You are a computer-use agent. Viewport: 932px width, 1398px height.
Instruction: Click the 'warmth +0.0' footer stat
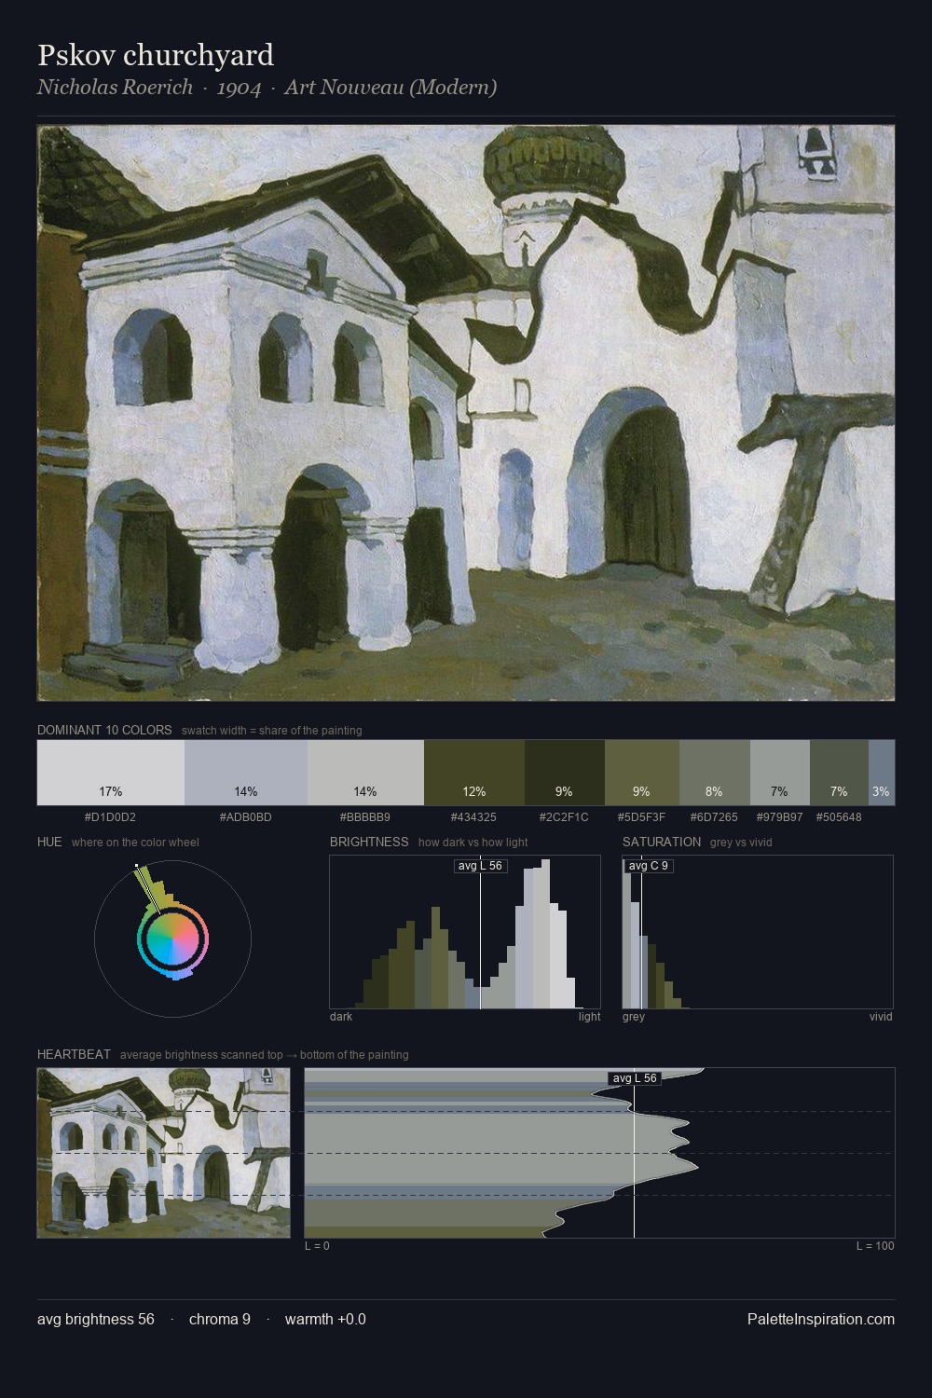pyautogui.click(x=325, y=1319)
